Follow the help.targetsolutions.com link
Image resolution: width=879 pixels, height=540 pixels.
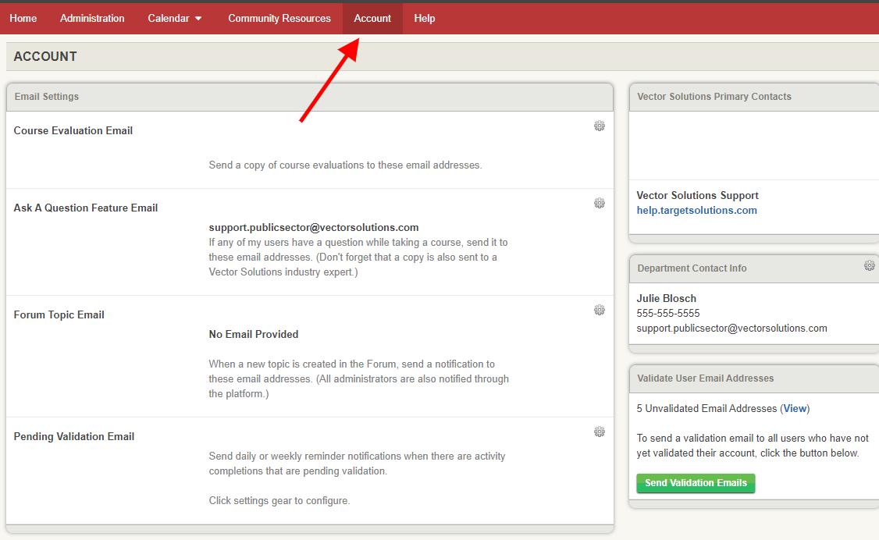coord(696,210)
